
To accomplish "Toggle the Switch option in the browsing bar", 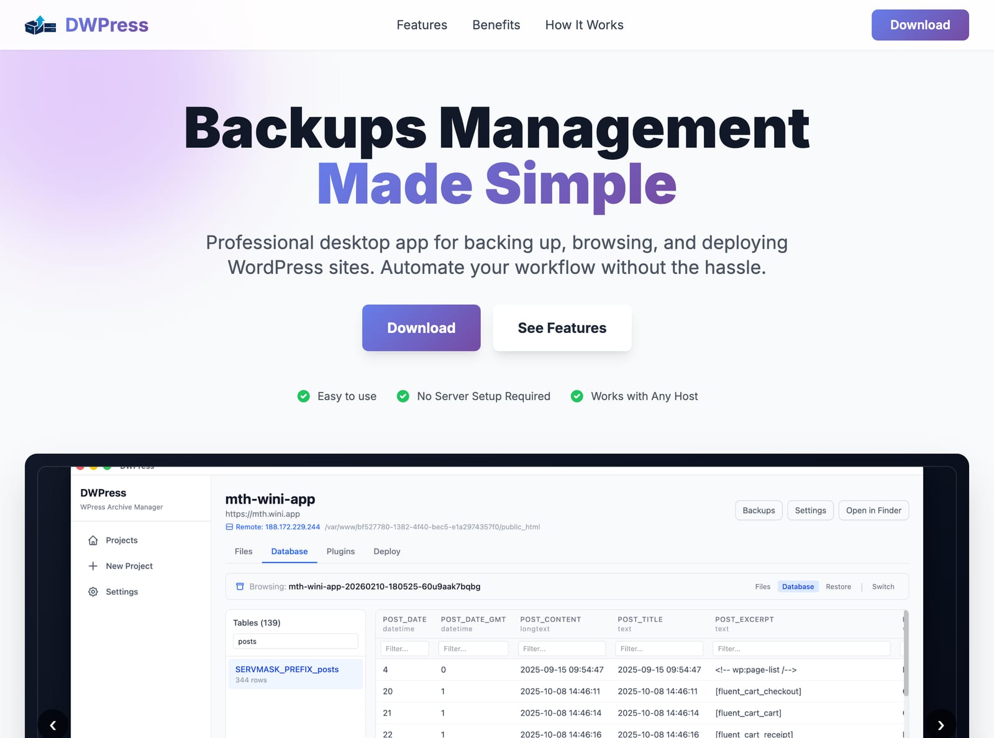I will pos(883,586).
